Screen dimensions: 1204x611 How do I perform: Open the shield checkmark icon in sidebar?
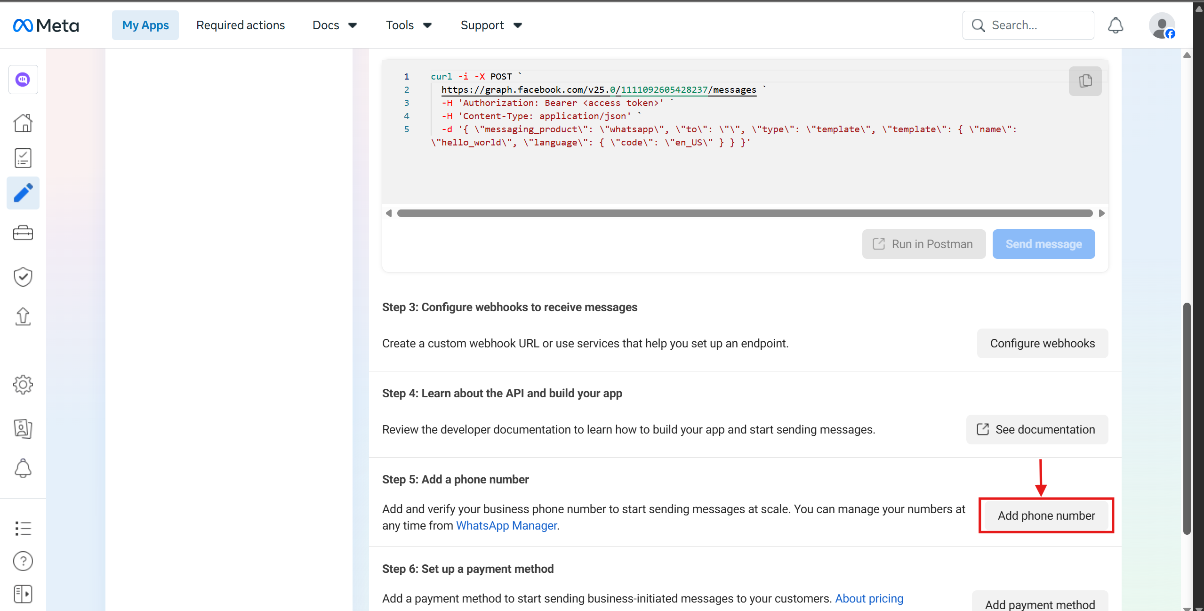23,277
